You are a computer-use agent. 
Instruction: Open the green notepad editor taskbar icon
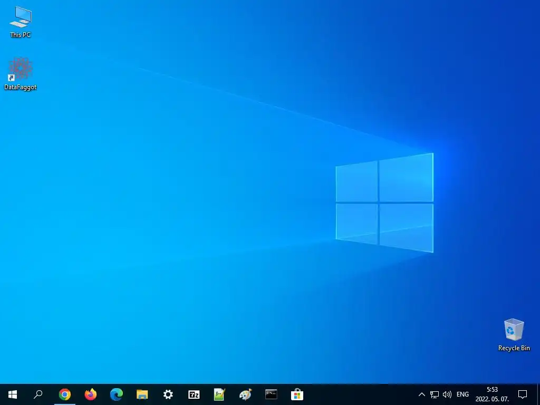pyautogui.click(x=219, y=394)
